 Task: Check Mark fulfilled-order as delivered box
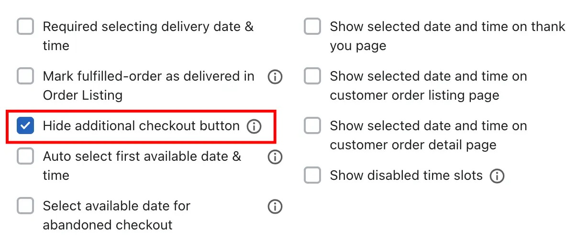tap(25, 76)
